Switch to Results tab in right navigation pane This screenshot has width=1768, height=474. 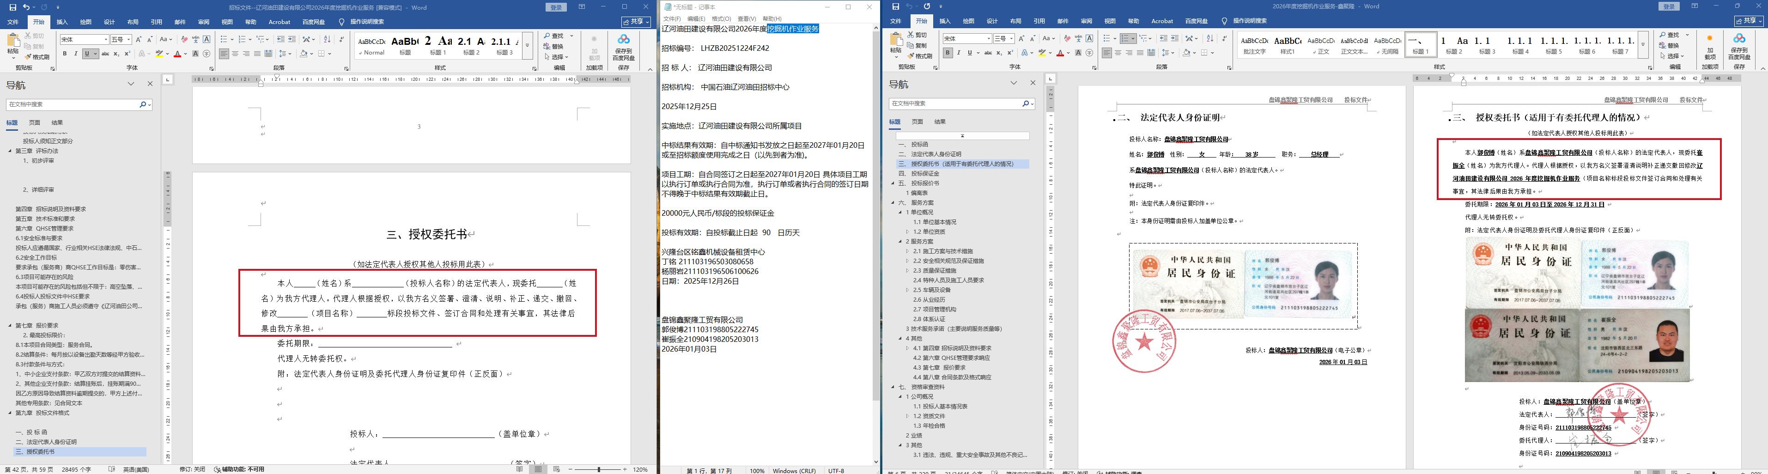pyautogui.click(x=940, y=122)
